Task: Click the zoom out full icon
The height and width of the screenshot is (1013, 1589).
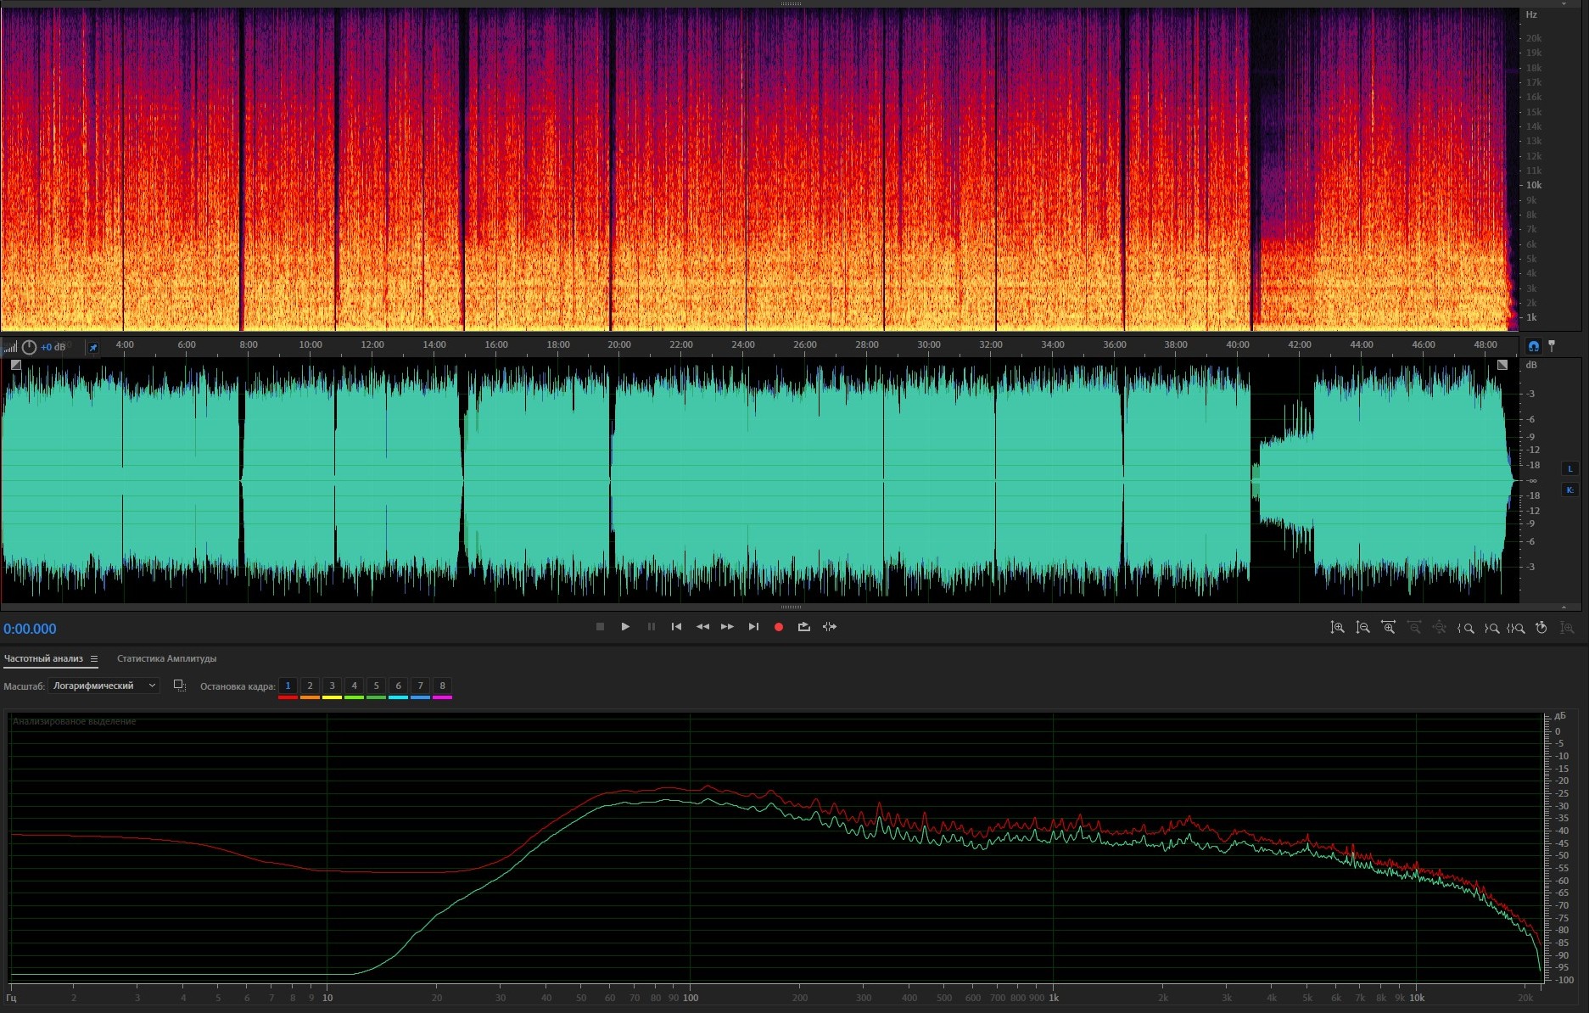Action: [x=1440, y=628]
